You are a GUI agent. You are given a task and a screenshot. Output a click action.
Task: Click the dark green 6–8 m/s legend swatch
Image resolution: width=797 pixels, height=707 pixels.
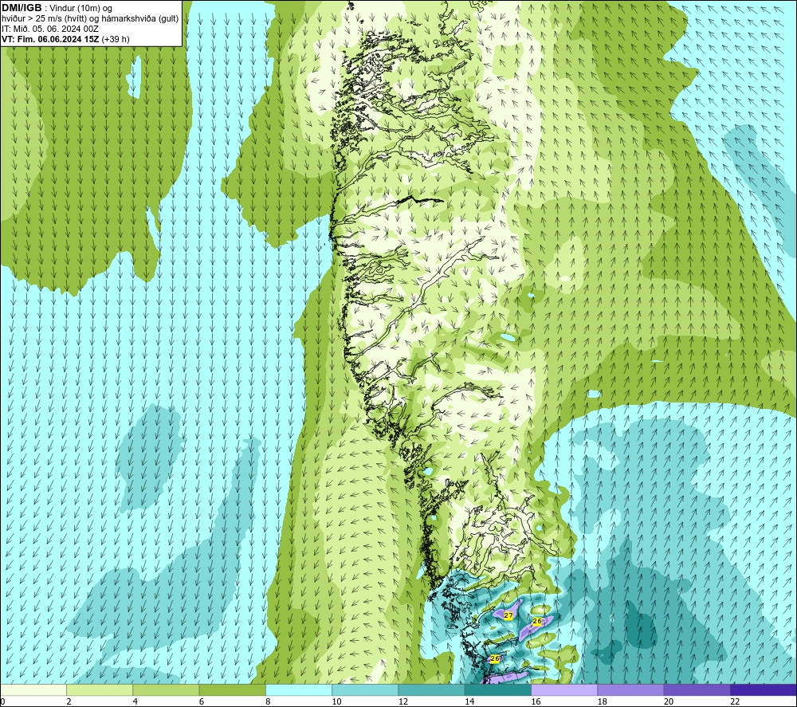click(x=232, y=689)
